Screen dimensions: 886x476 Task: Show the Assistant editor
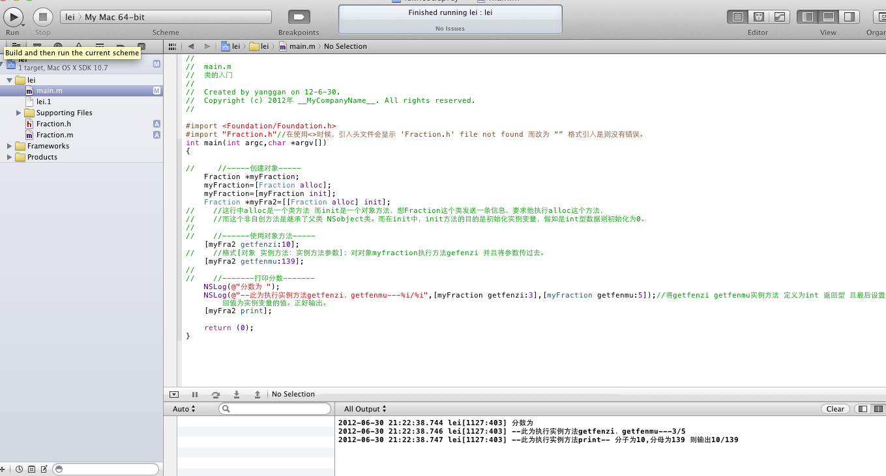(759, 17)
